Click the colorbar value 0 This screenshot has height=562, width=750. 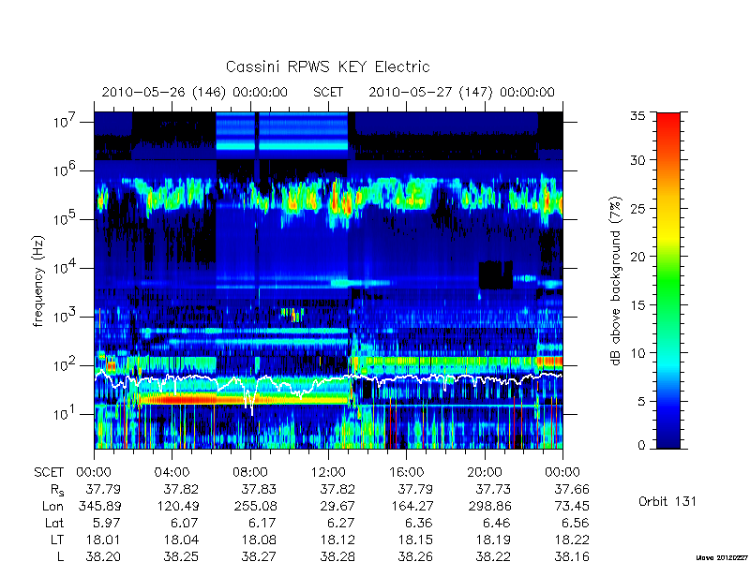point(641,446)
